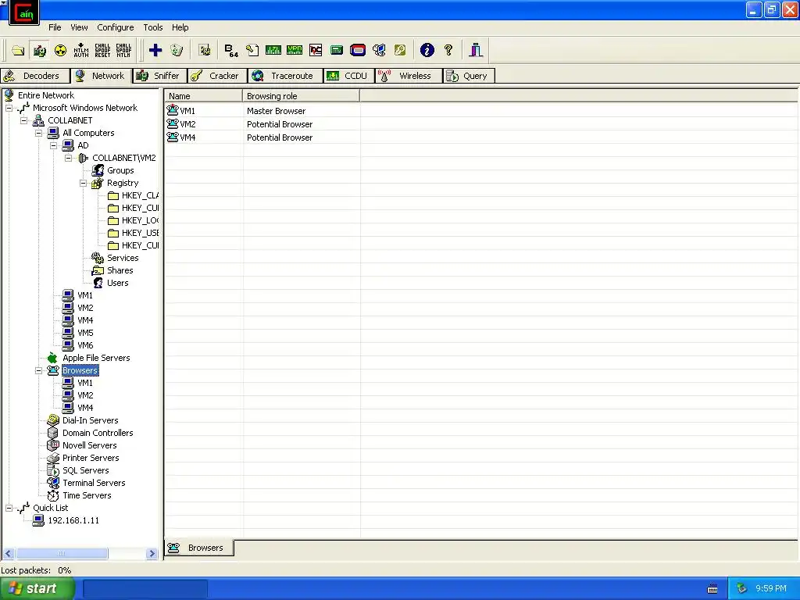Viewport: 800px width, 600px height.
Task: Select SQL Servers in the tree
Action: point(85,470)
